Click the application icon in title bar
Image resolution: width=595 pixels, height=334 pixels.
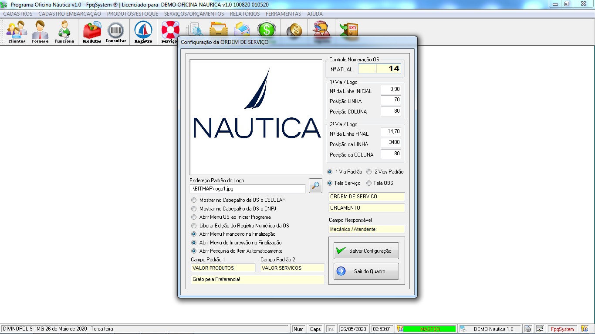coord(4,4)
